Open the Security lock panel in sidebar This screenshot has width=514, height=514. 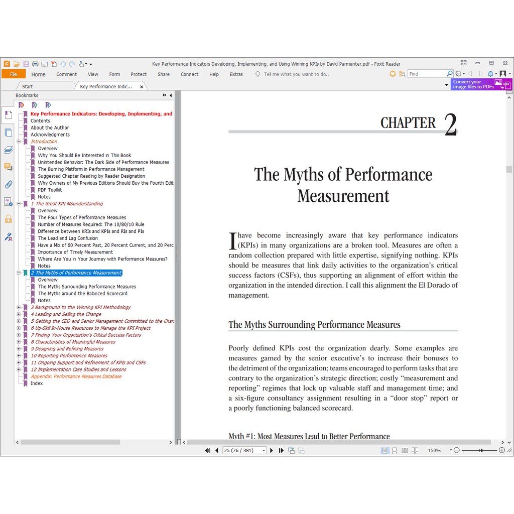(8, 219)
